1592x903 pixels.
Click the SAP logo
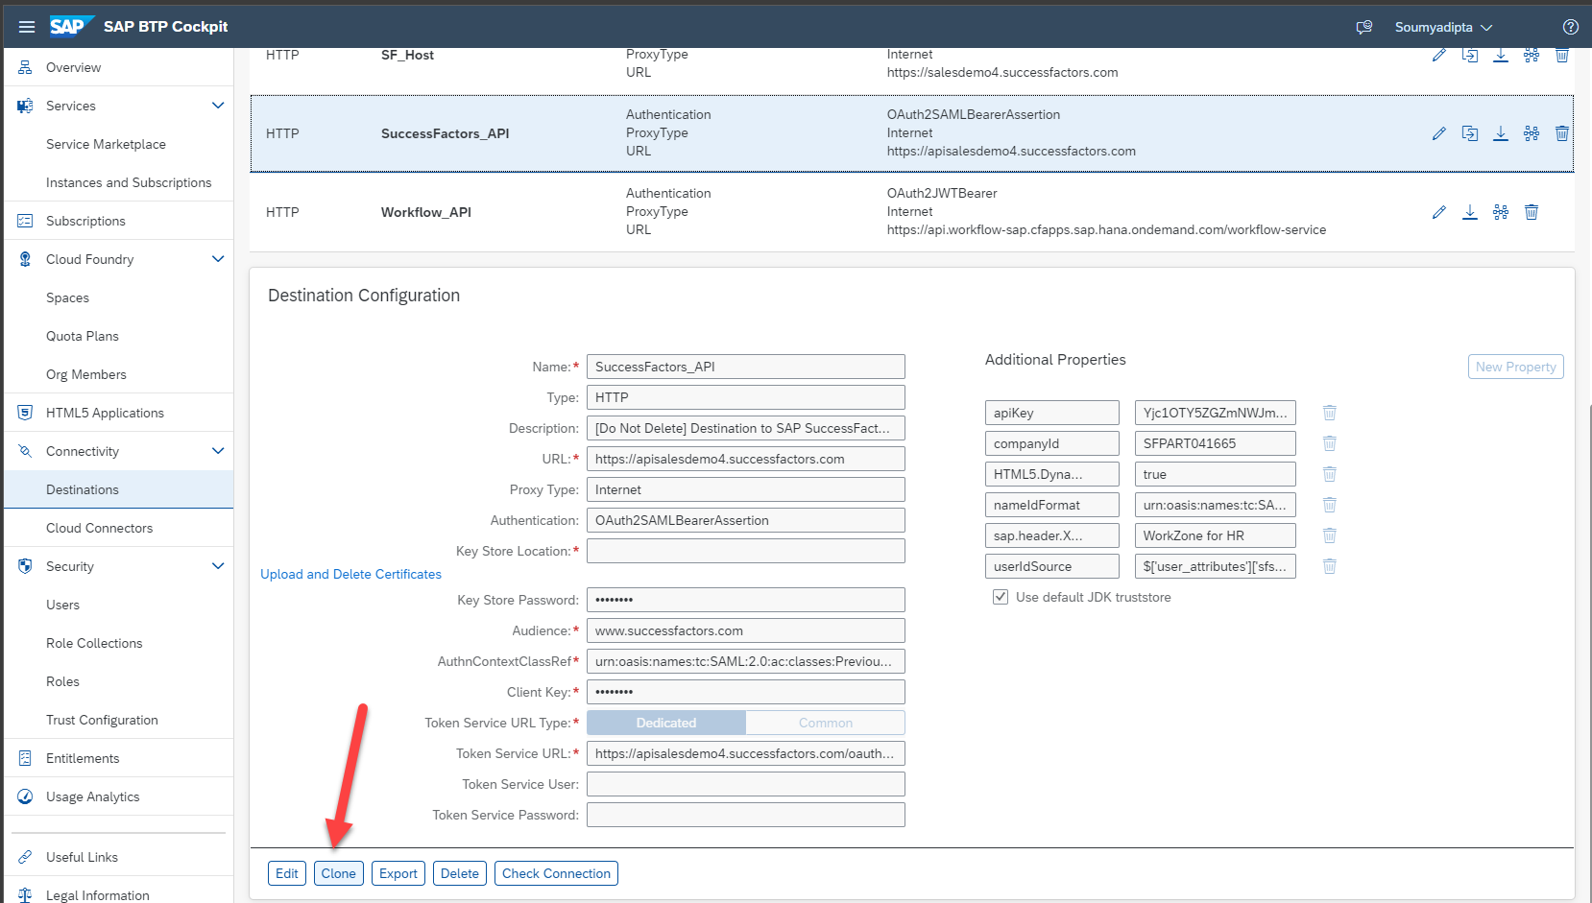pyautogui.click(x=71, y=26)
